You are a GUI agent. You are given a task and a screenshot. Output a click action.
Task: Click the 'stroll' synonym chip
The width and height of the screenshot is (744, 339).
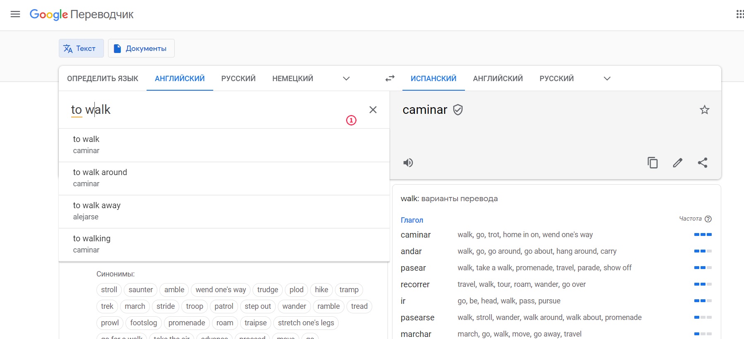109,290
